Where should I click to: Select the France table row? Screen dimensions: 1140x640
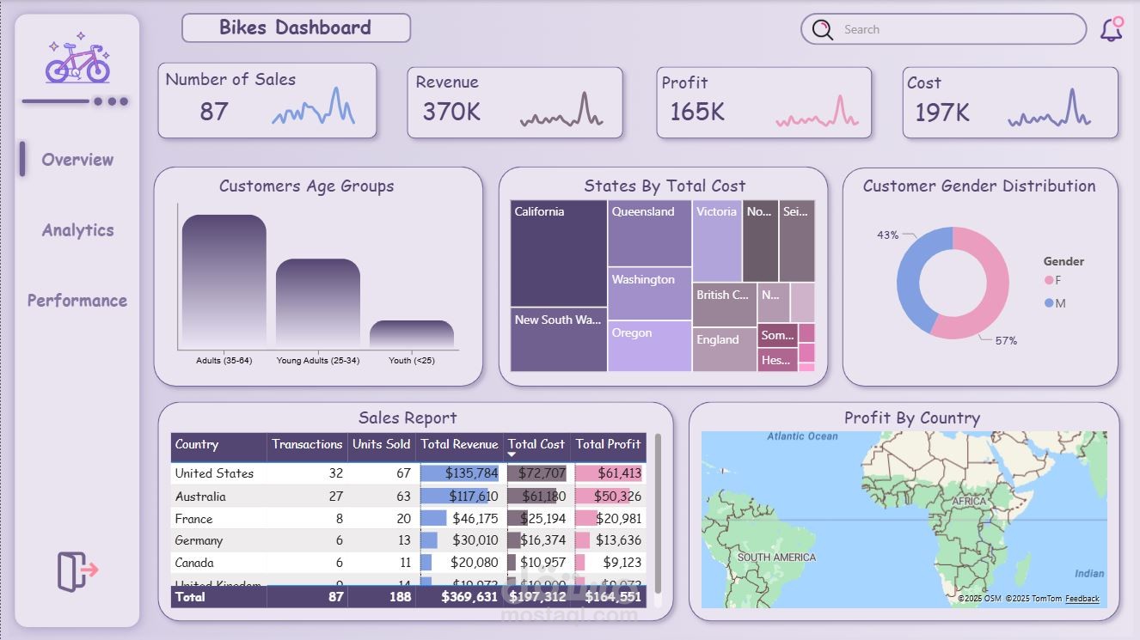[408, 519]
